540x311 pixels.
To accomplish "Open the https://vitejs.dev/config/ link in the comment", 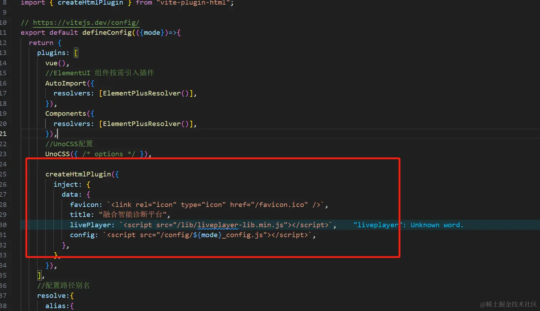I will [x=86, y=23].
